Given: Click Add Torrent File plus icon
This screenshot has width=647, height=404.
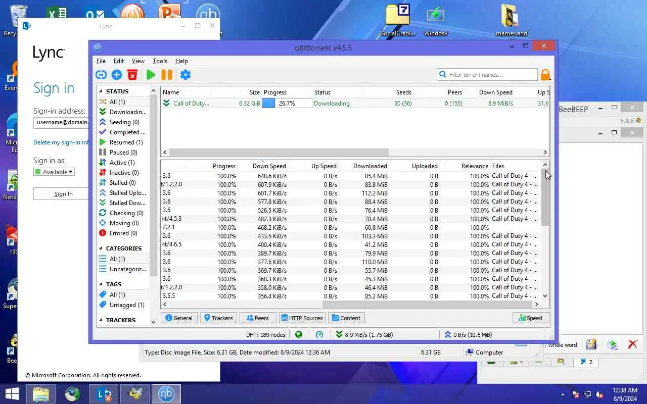Looking at the screenshot, I should [x=117, y=75].
